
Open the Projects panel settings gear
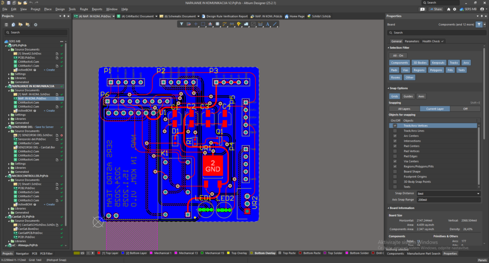[35, 24]
